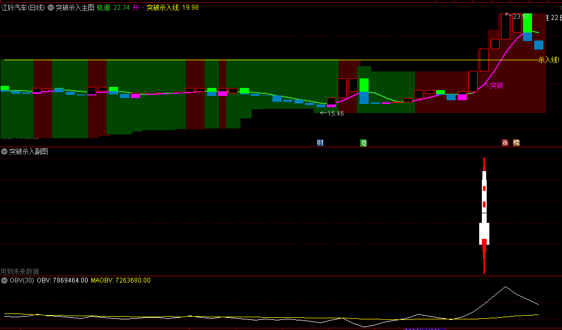The height and width of the screenshot is (330, 562).
Task: Click the OBV: 7869464.00 value
Action: (x=63, y=280)
